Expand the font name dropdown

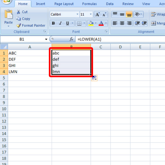(78, 14)
